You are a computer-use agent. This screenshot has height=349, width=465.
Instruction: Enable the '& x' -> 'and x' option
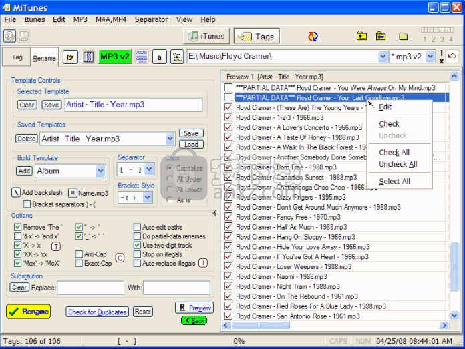coord(18,236)
